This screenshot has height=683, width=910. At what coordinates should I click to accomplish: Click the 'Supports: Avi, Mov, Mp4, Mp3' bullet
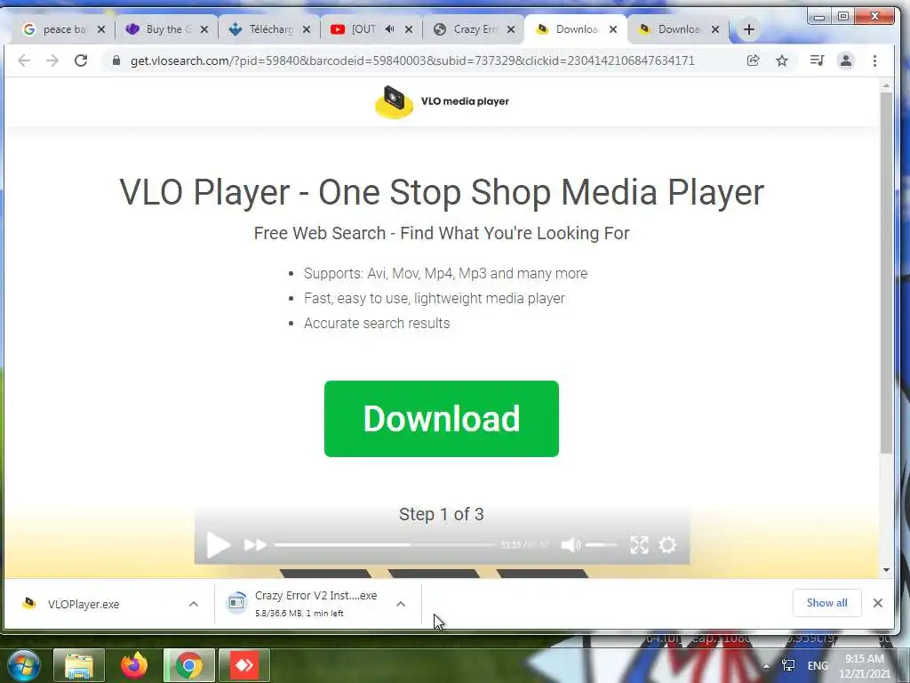pos(446,274)
